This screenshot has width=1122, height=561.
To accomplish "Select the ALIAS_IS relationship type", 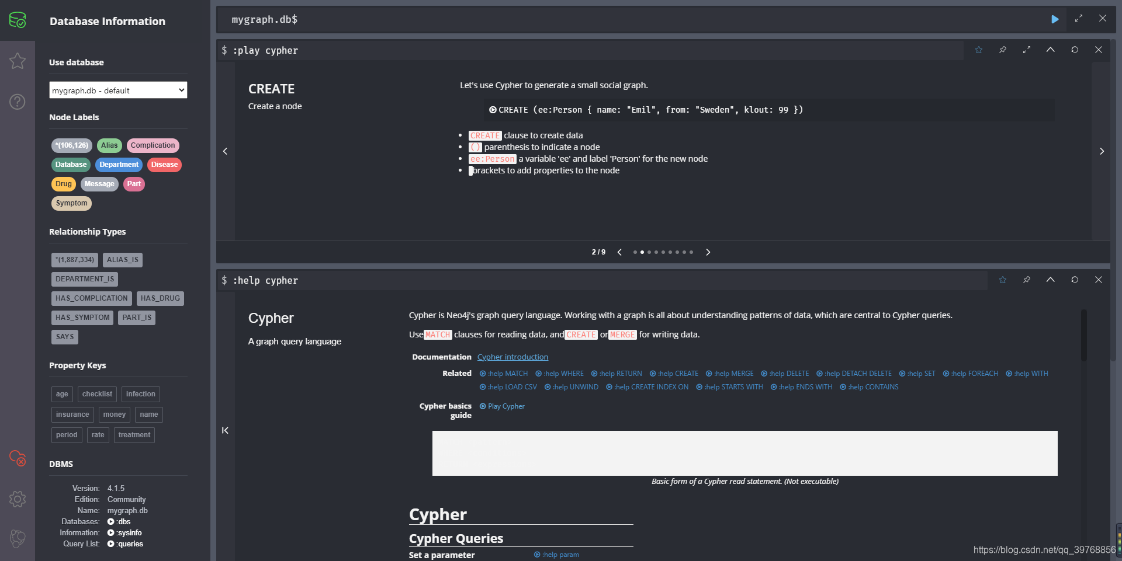I will tap(123, 260).
